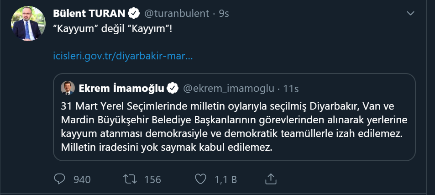Screen dimensions: 435x195
Task: Click Bülent TURAN's verified badge
Action: tap(134, 14)
